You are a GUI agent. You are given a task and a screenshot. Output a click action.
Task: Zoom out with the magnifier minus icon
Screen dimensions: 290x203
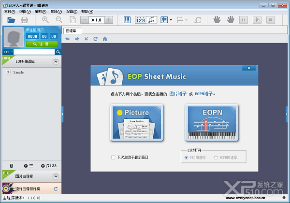point(59,20)
